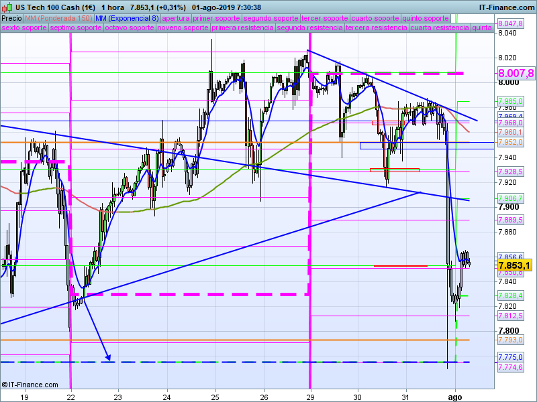
Task: Click the noveno soporte label
Action: pos(183,27)
